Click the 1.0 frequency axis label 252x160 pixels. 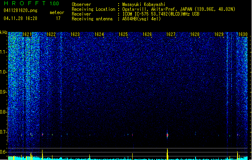pyautogui.click(x=3, y=72)
